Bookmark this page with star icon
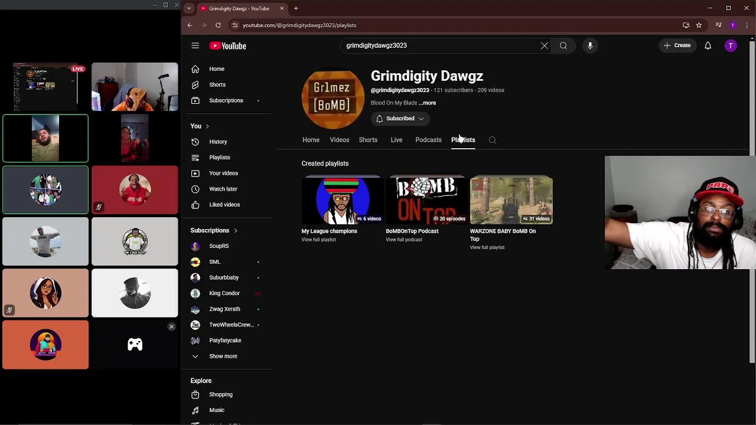Image resolution: width=756 pixels, height=425 pixels. pos(699,25)
